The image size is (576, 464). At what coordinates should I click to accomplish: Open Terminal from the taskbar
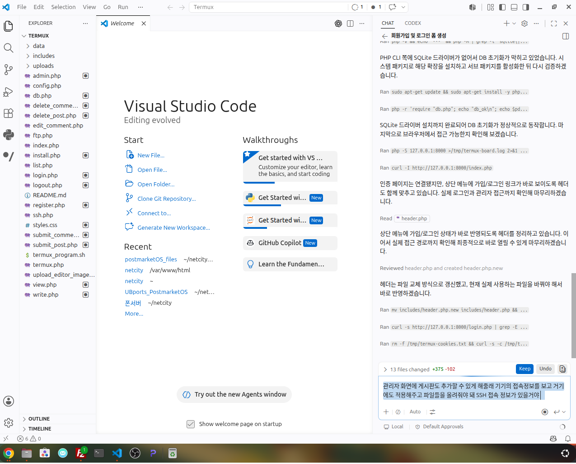(99, 453)
